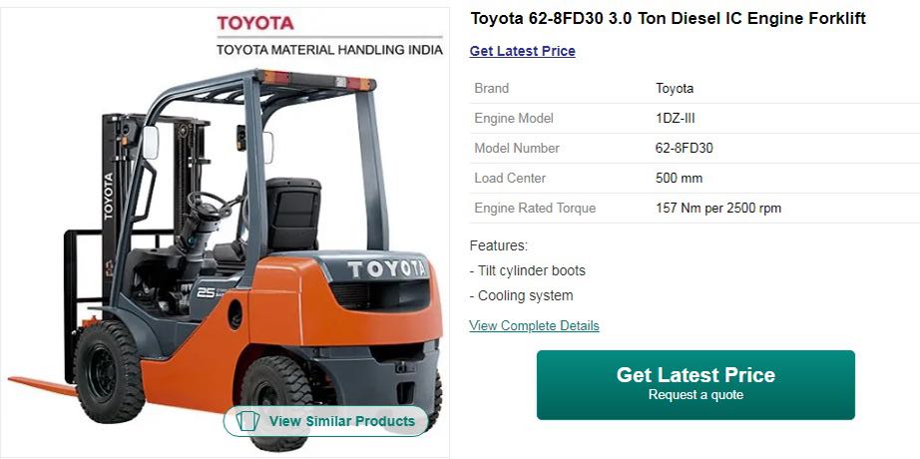Click the Load Center row label
This screenshot has width=920, height=459.
click(x=510, y=179)
